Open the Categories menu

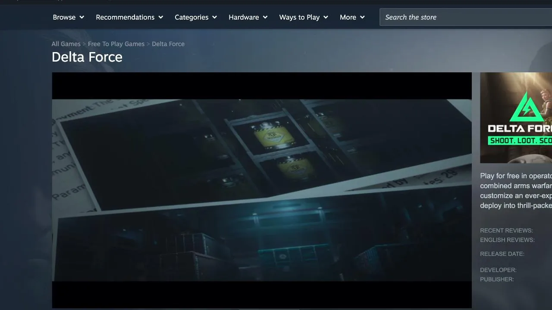coord(195,17)
